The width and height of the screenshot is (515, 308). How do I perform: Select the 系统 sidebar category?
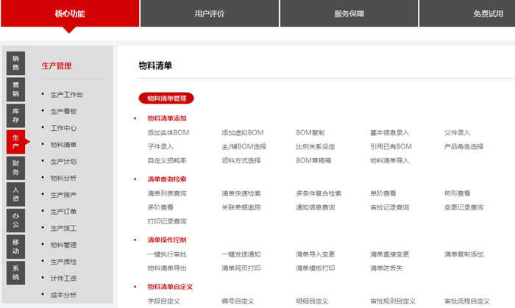(x=15, y=272)
